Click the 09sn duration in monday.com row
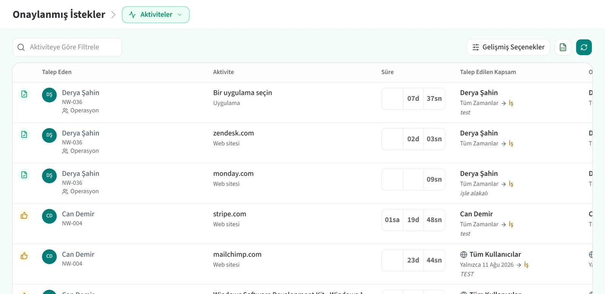This screenshot has height=294, width=605. point(434,179)
